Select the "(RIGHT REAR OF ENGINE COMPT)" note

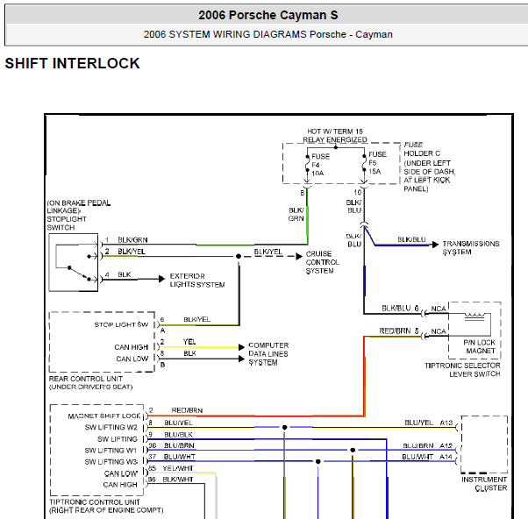[x=106, y=510]
